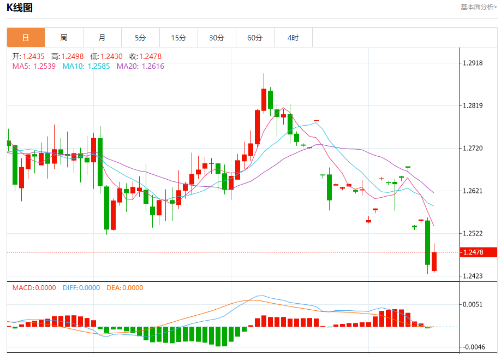Screen dimensions: 501x354
Task: Click the MACD:0.0000 label
Action: pos(34,288)
